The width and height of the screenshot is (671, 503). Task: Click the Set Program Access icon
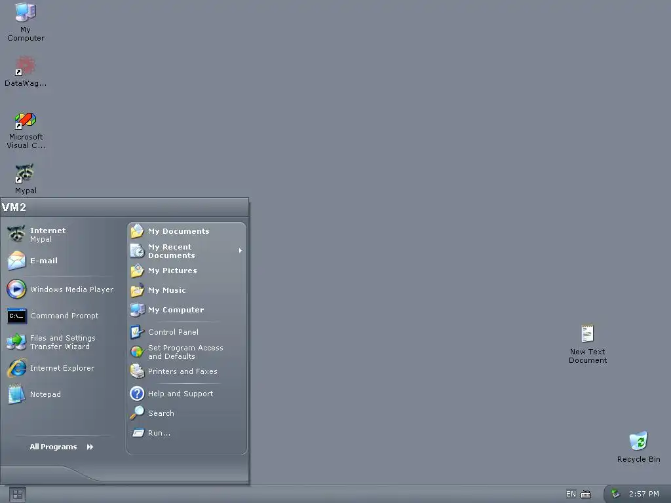137,352
